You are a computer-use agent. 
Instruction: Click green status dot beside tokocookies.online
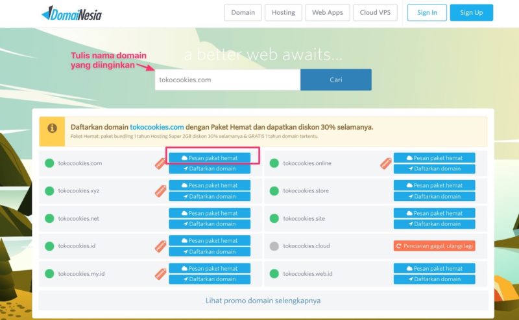[x=274, y=163]
